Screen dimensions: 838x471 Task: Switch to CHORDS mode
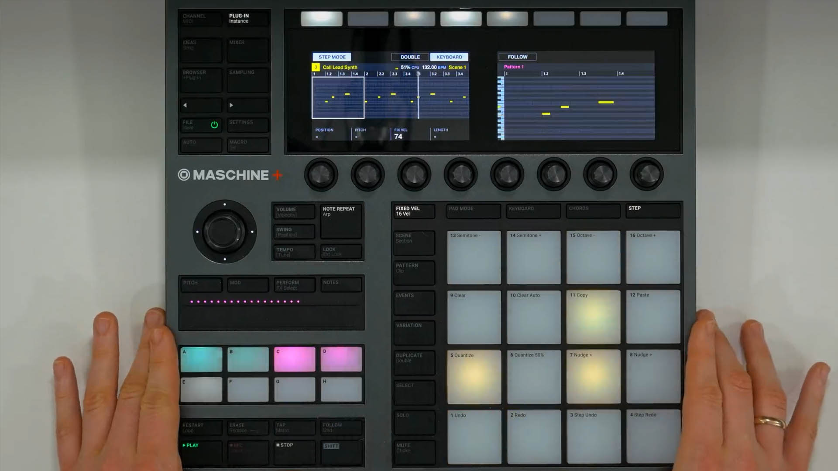point(594,211)
